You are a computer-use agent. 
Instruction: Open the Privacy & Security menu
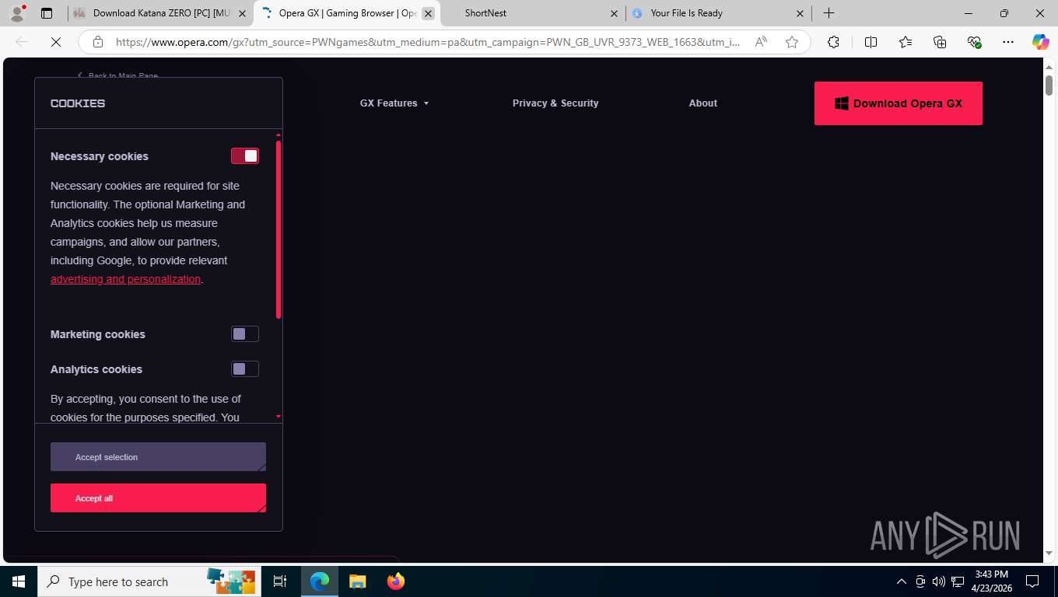(x=555, y=103)
